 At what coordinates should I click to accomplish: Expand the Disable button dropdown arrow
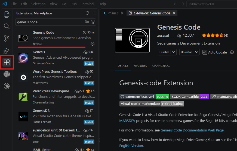(174, 52)
